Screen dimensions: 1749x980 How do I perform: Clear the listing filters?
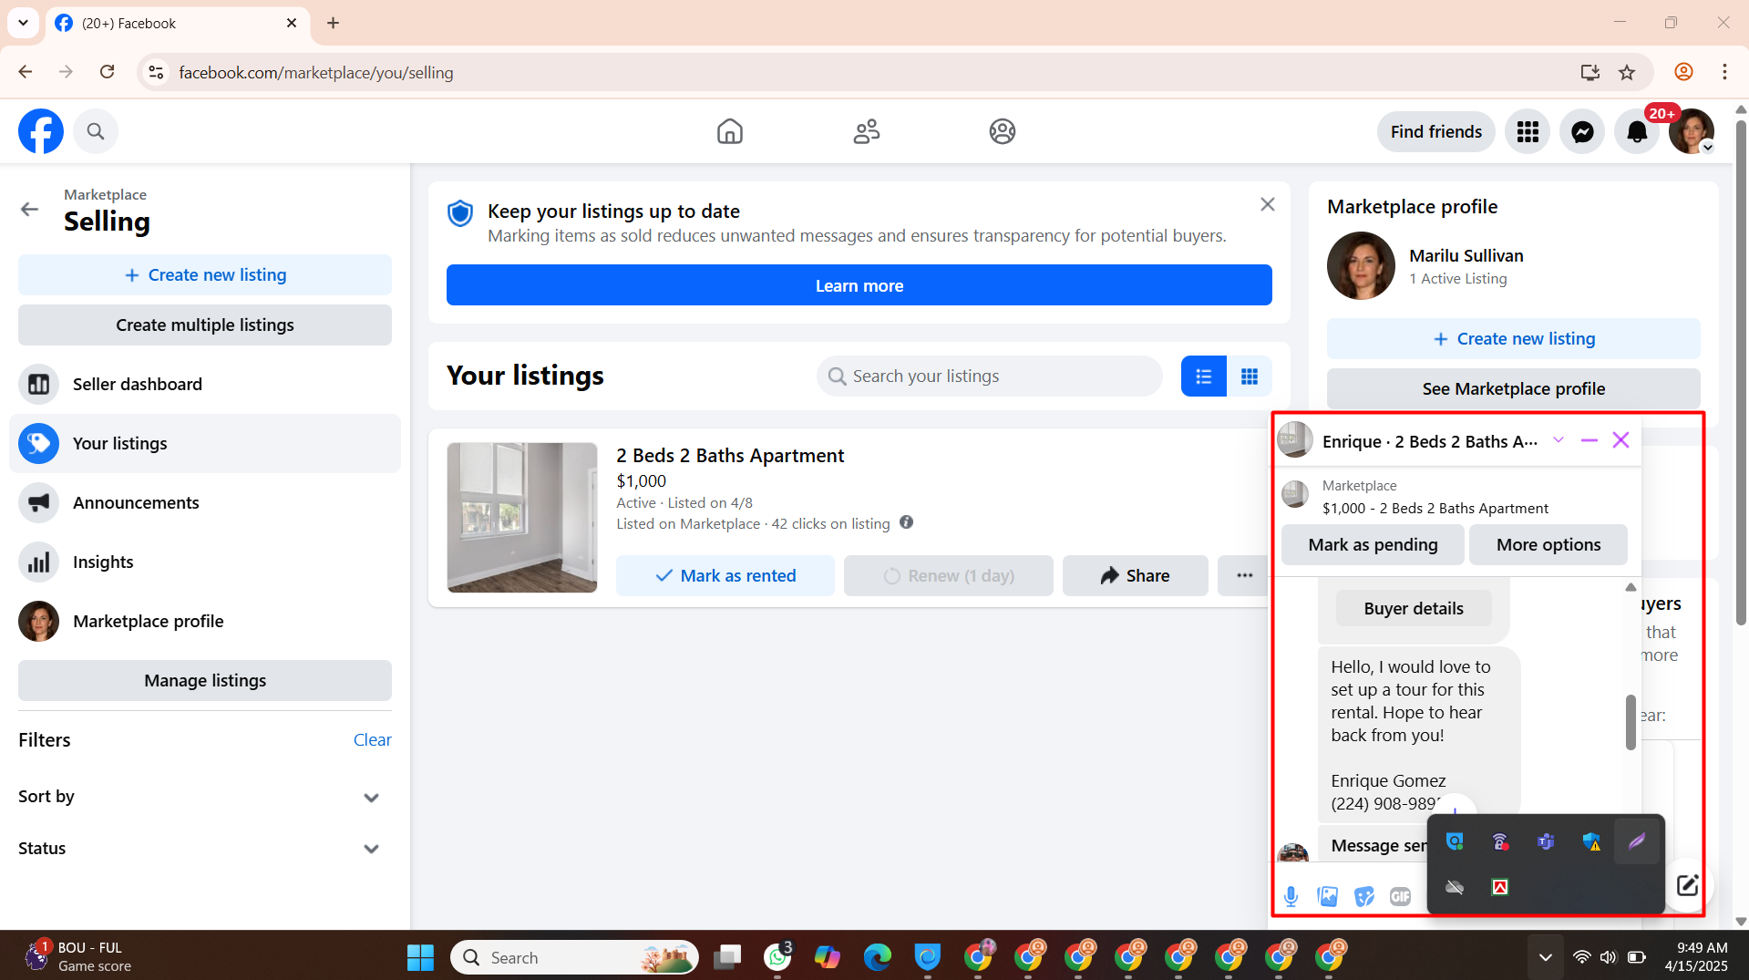[372, 739]
